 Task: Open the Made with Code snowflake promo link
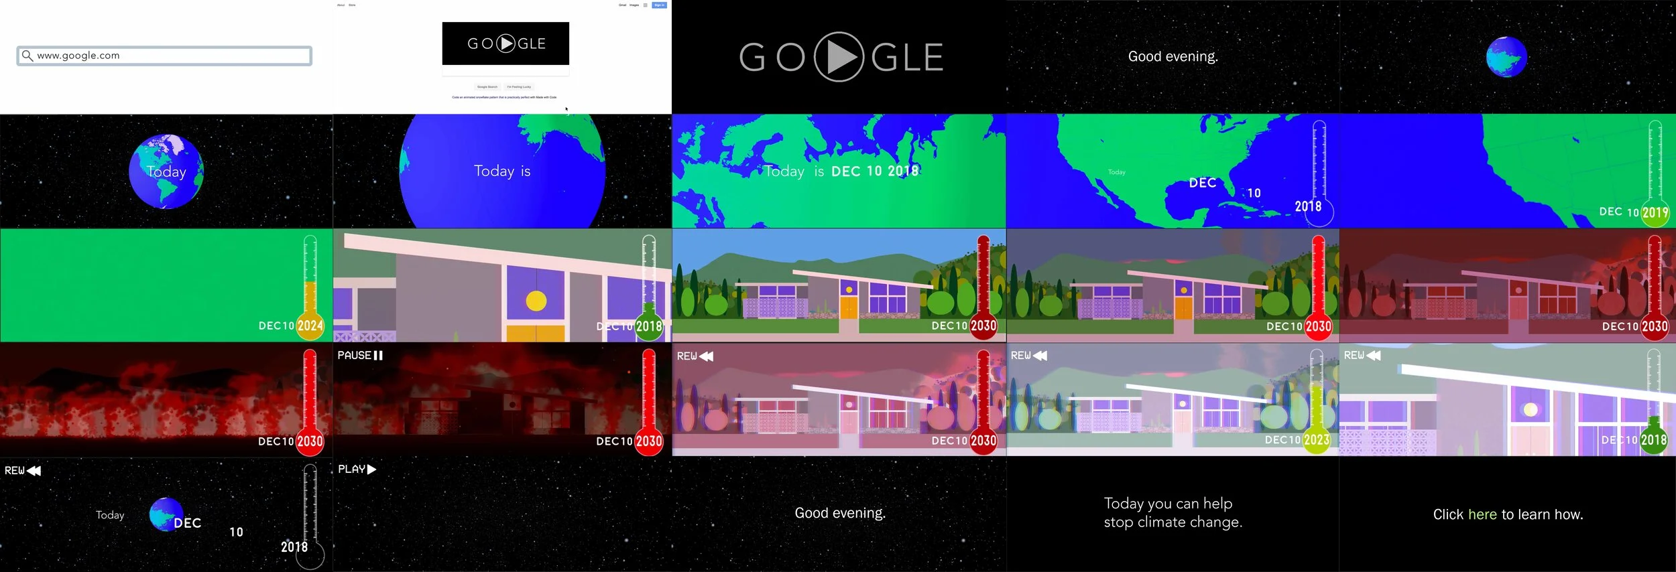click(504, 97)
